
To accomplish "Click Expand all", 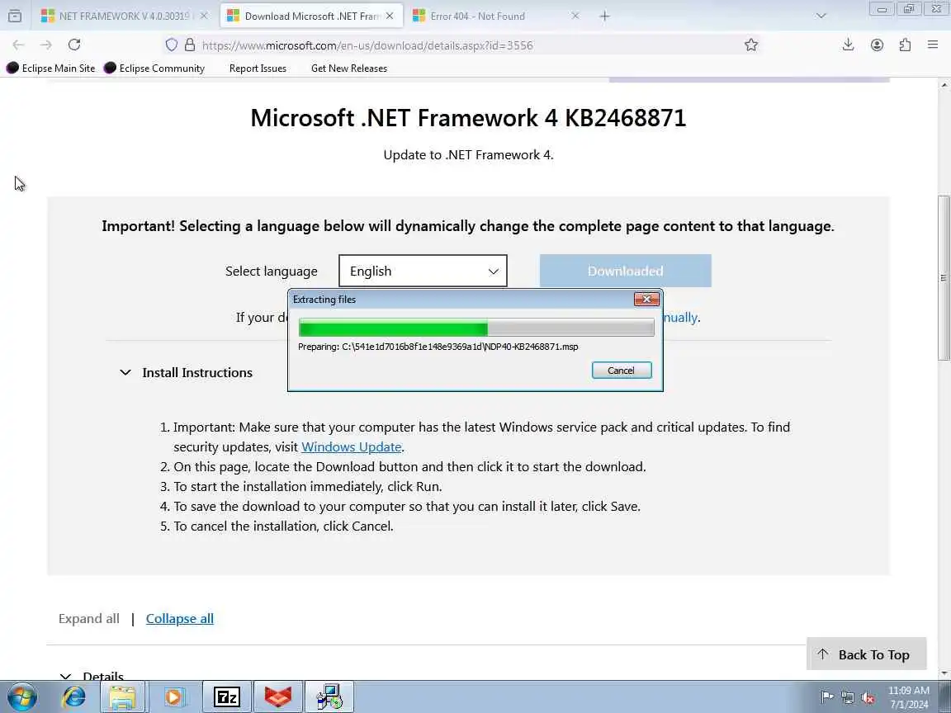I will (89, 618).
